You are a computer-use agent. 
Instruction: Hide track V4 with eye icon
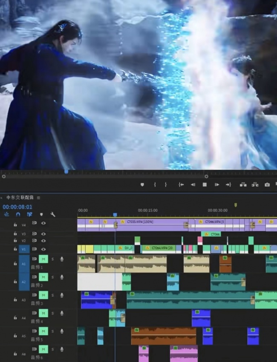coord(43,223)
